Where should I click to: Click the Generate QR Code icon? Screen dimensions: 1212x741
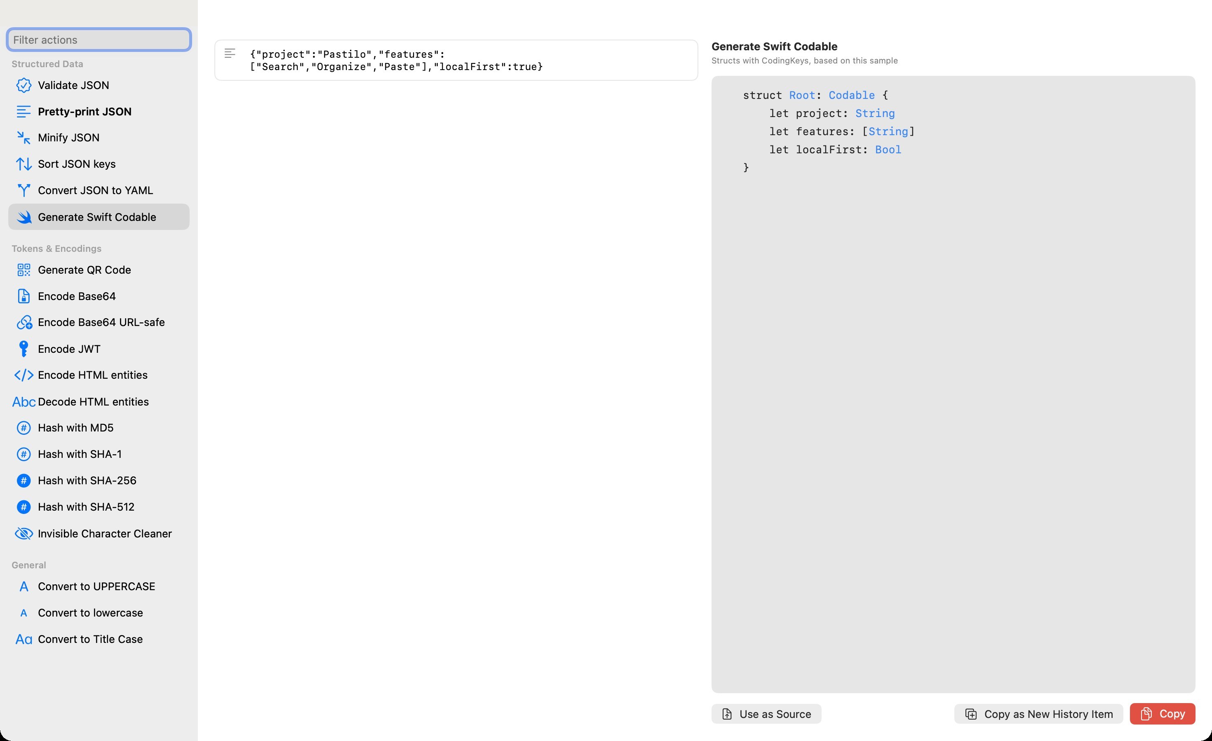23,270
